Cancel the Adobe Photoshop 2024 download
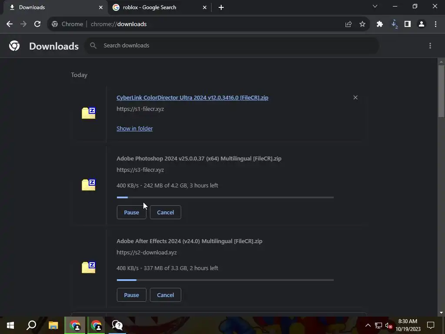The image size is (445, 334). [x=166, y=212]
